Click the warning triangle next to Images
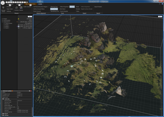 click(18, 19)
